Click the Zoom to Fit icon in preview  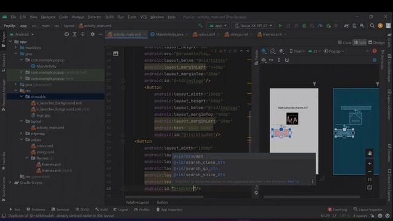(x=370, y=187)
